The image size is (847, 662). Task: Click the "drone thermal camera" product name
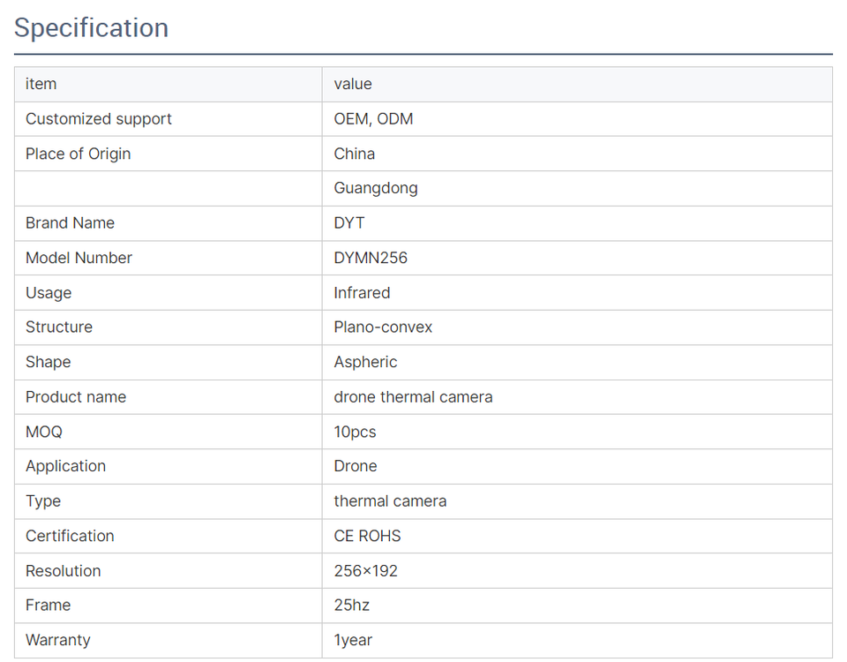tap(413, 397)
